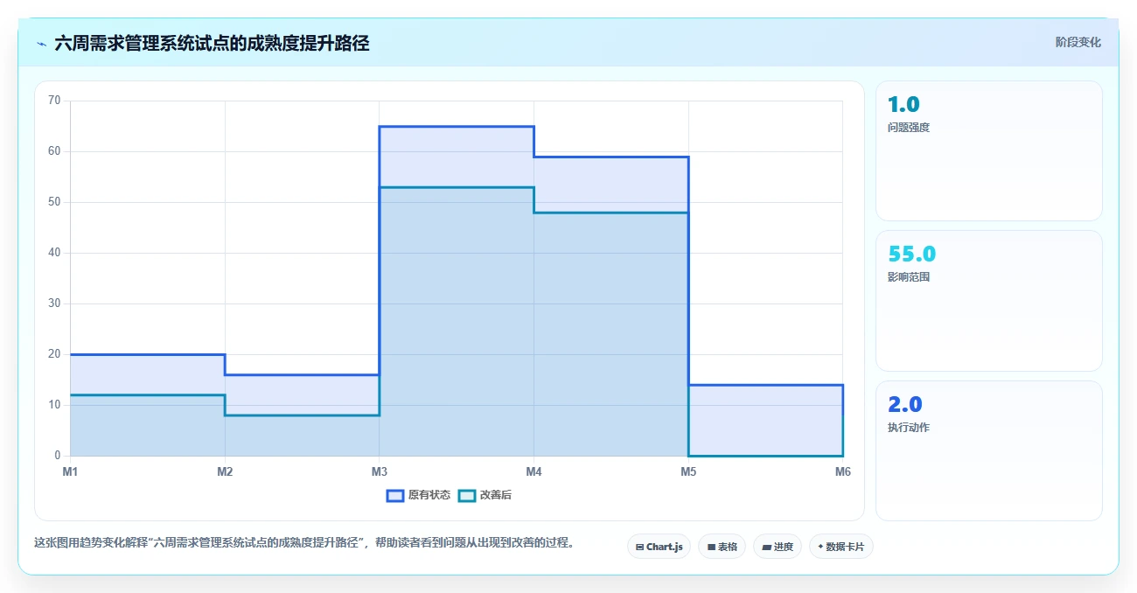Select the 表格 chip
The image size is (1137, 593).
[722, 547]
